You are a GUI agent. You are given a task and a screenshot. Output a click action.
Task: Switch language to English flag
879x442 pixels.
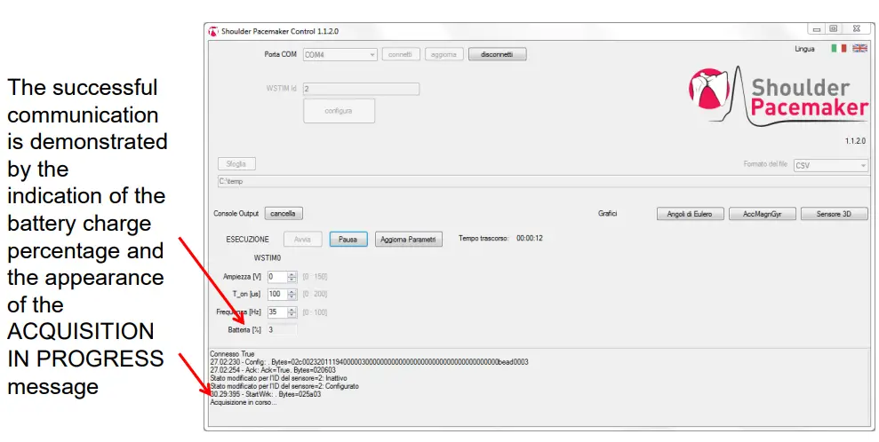860,49
